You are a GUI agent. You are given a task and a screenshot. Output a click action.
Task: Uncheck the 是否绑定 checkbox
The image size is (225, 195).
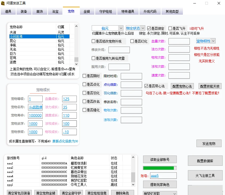[154, 28]
